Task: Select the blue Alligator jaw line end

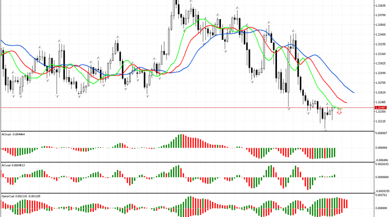Action: click(353, 92)
